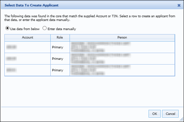Click Primary role in the first row
Screen dimensions: 184x122
57,47
